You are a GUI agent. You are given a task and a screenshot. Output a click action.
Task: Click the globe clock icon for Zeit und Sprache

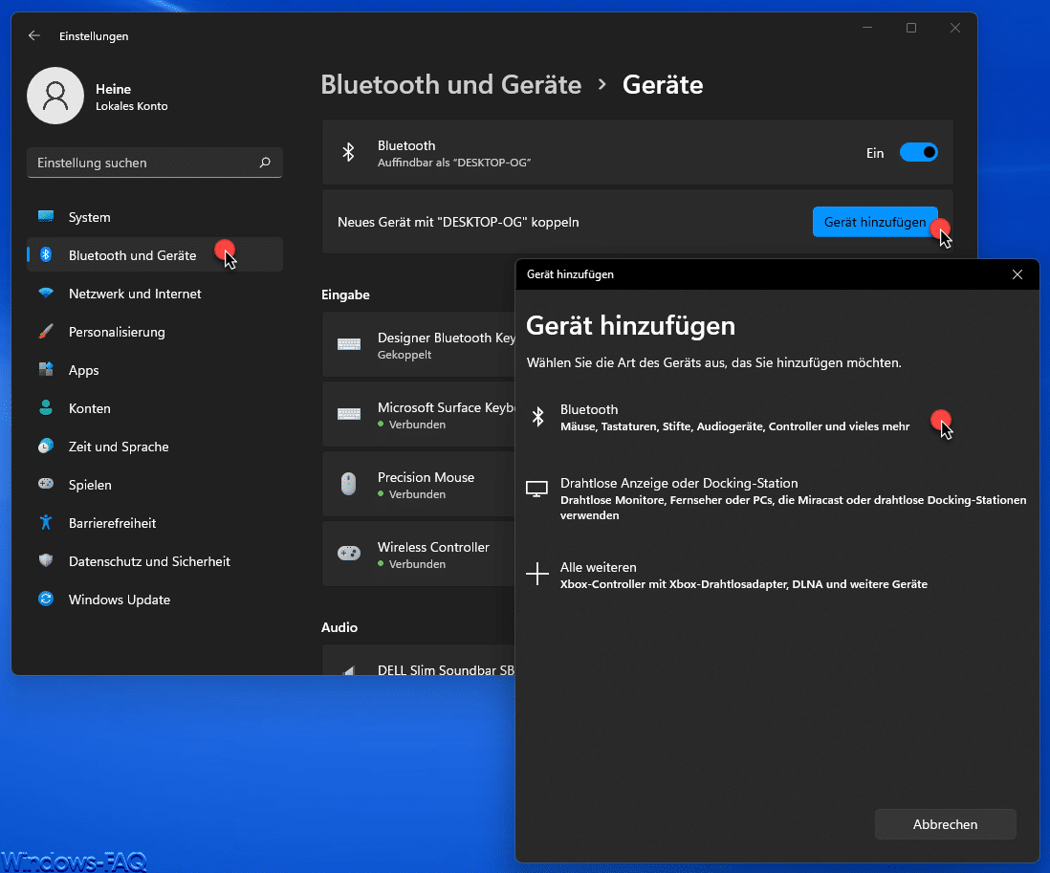coord(46,446)
